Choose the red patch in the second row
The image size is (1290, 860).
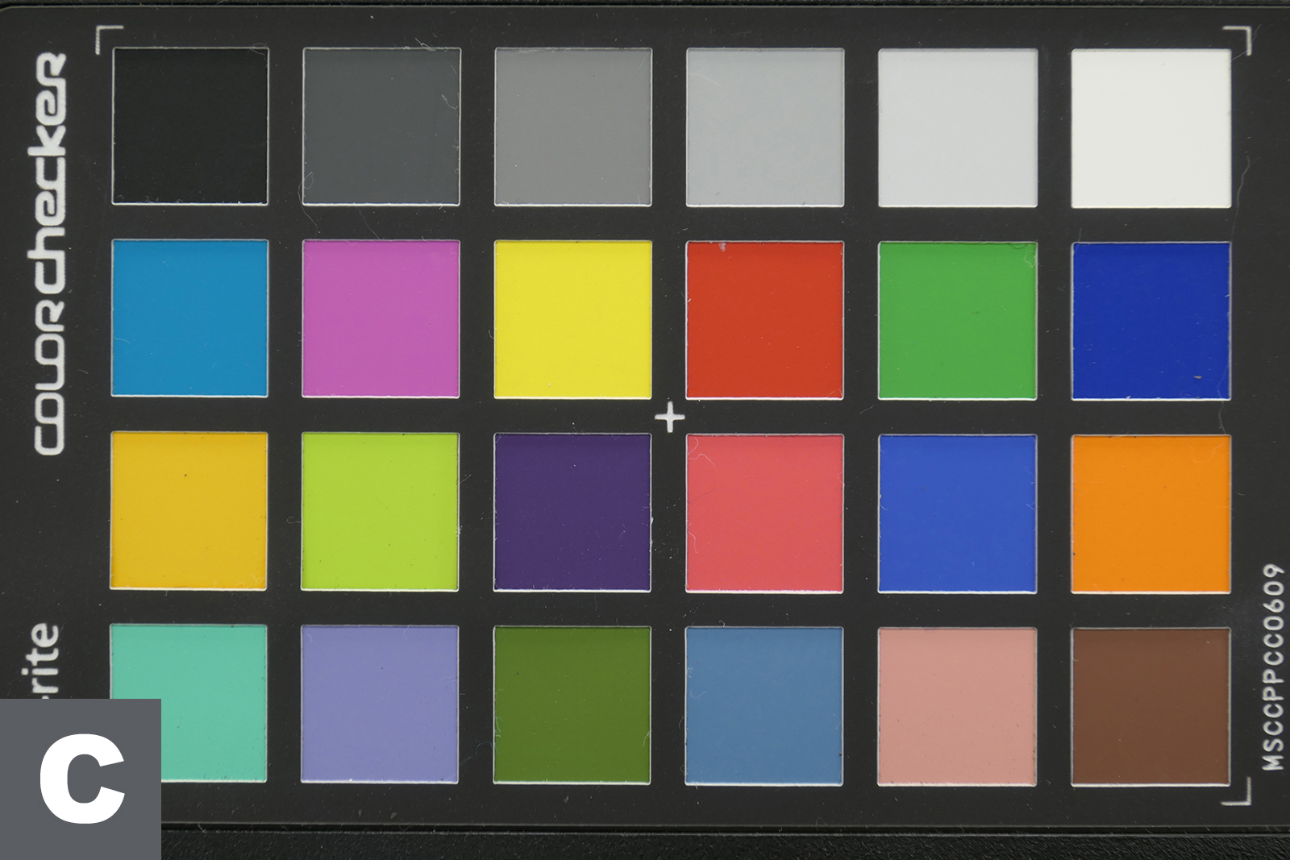tap(764, 320)
